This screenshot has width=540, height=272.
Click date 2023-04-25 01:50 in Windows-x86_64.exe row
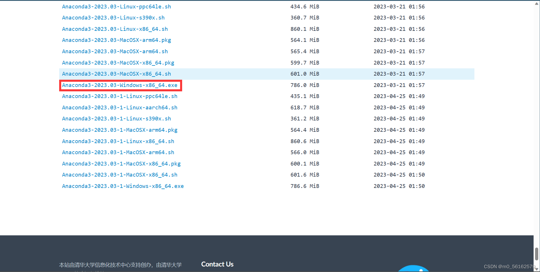[399, 186]
